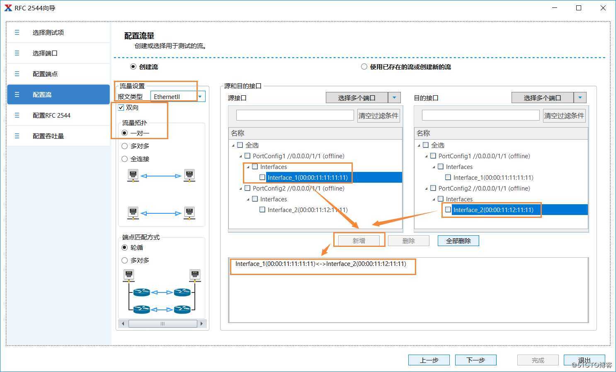This screenshot has width=616, height=372.
Task: Select 全连接 traffic topology
Action: 124,159
